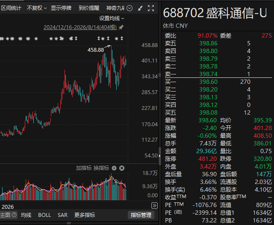Toggle the 神奇九转 indicator
The width and height of the screenshot is (274, 225).
click(115, 8)
